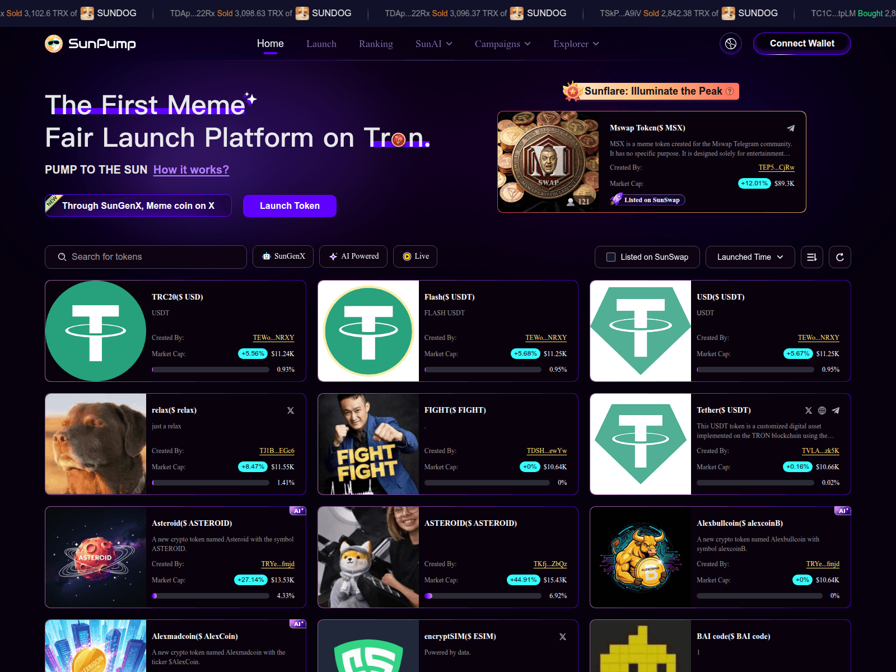Open the Tether($ USDT) thumbnail
896x672 pixels.
(641, 444)
